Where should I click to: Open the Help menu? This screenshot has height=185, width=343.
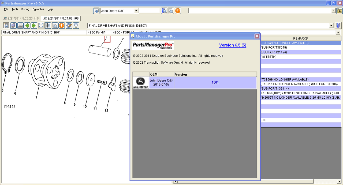(50, 9)
